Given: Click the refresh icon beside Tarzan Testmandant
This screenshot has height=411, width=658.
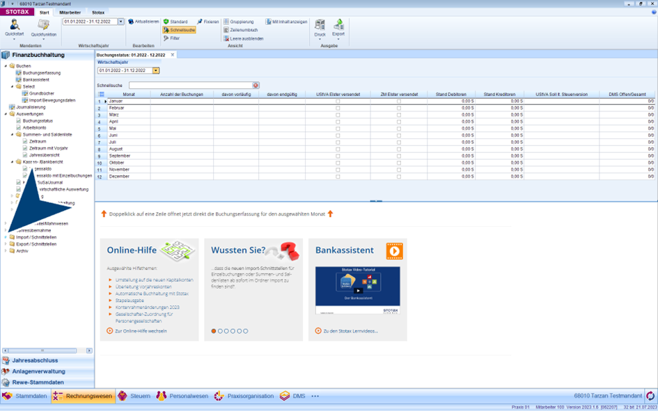Looking at the screenshot, I should tap(650, 396).
